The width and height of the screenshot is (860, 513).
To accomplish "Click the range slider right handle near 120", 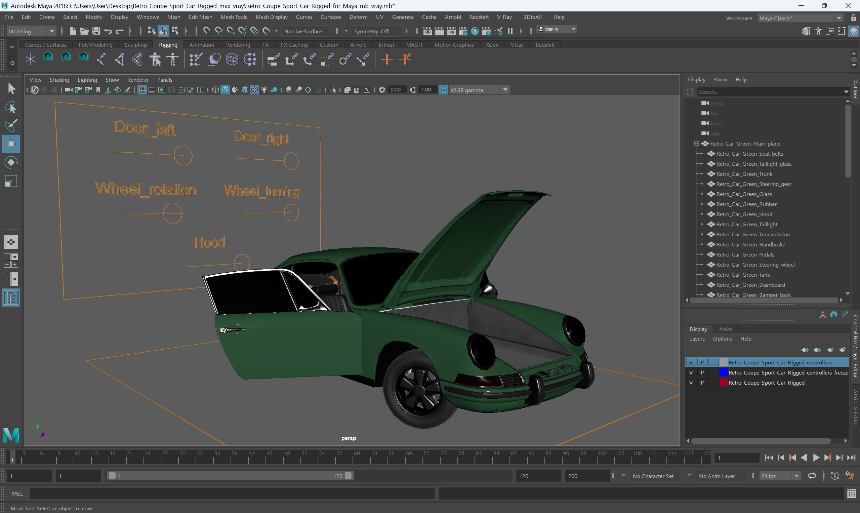I will coord(348,476).
